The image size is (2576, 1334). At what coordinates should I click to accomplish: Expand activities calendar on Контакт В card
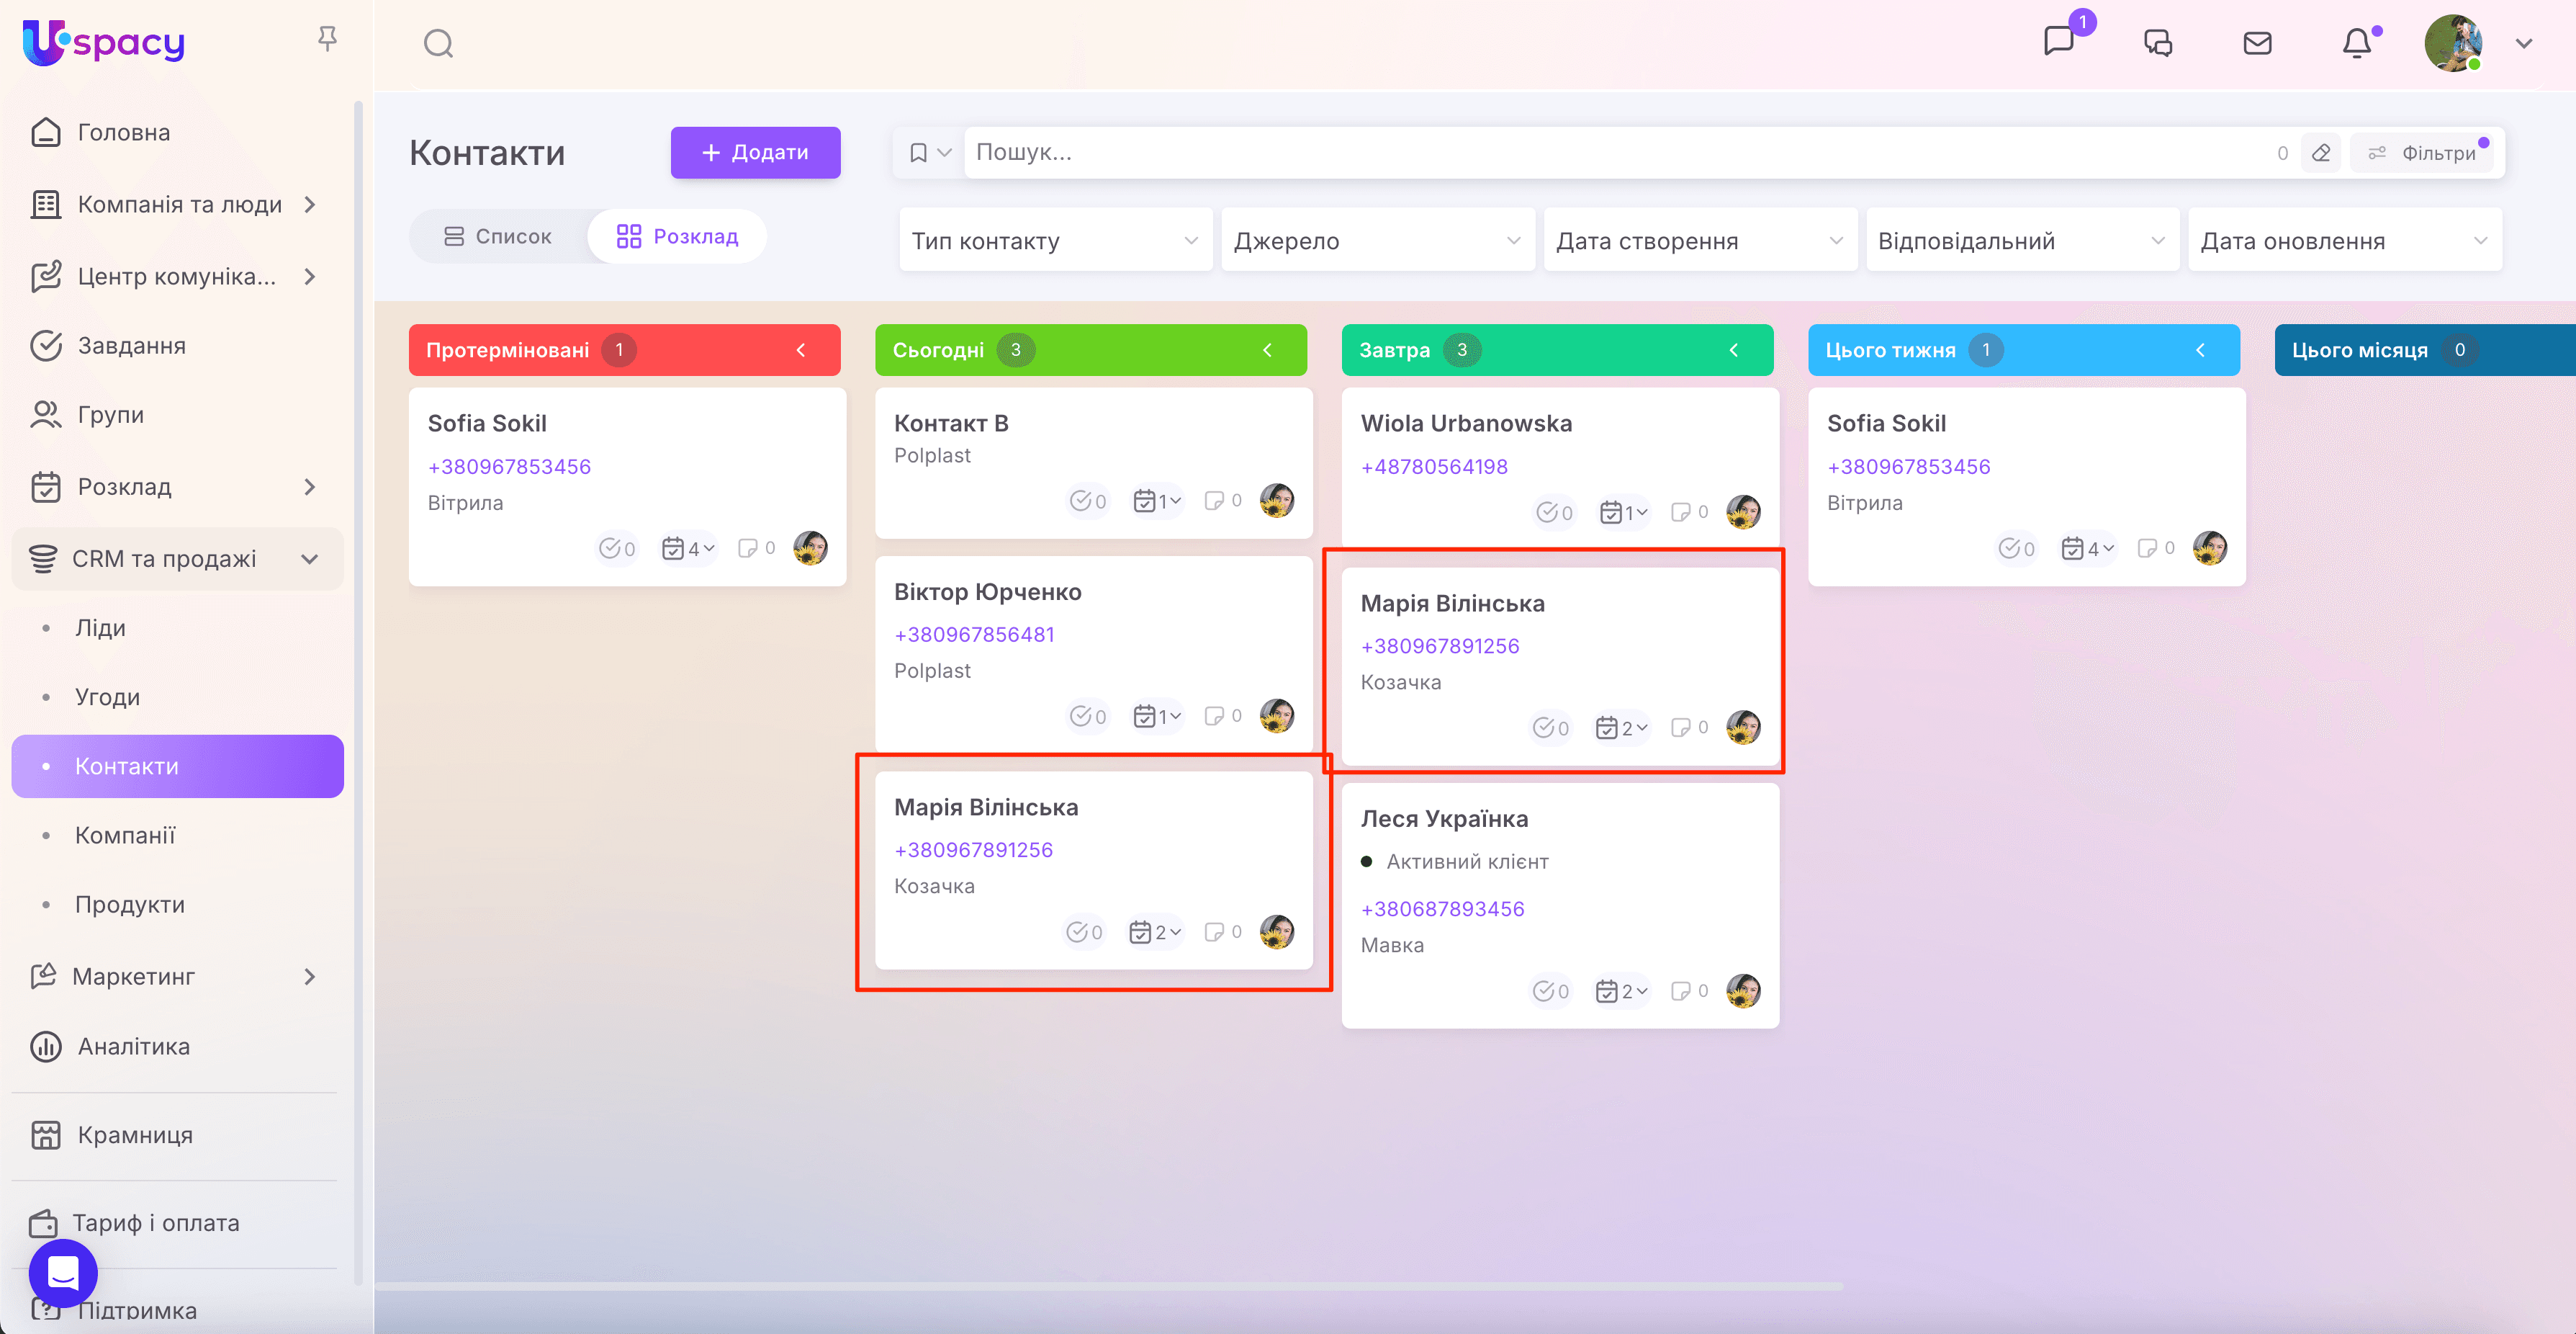pos(1157,501)
